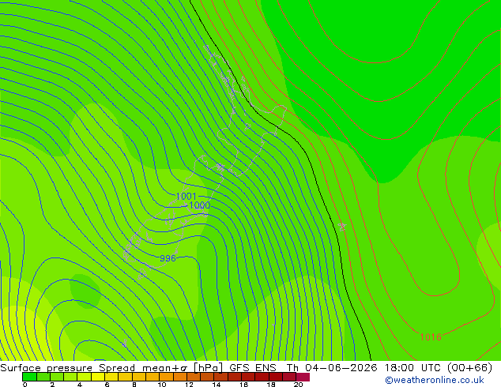Click the 1000 isobar label
This screenshot has height=387, width=501.
pos(200,205)
